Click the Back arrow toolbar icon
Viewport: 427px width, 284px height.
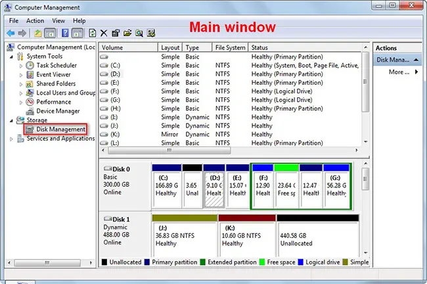coord(11,34)
